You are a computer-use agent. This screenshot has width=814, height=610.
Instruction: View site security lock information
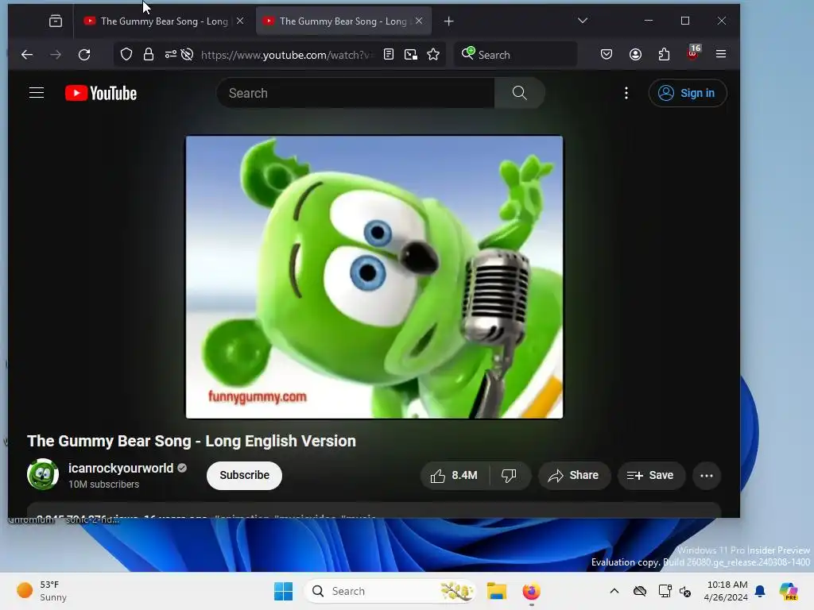click(x=149, y=55)
